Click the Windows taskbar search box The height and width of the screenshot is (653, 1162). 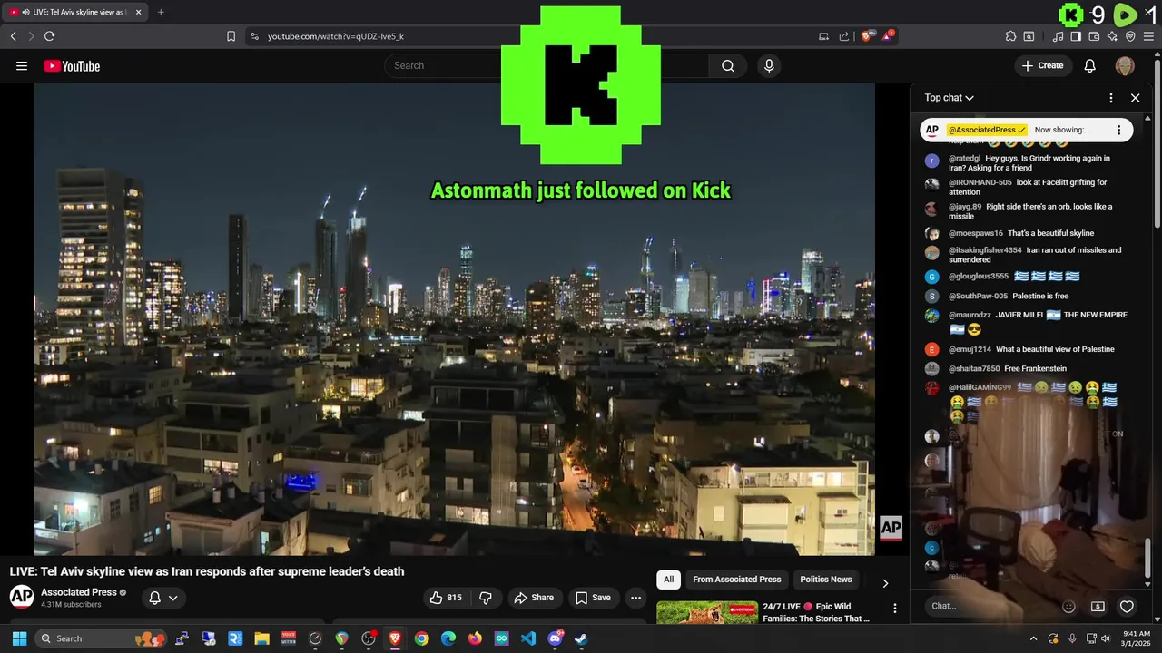(100, 638)
